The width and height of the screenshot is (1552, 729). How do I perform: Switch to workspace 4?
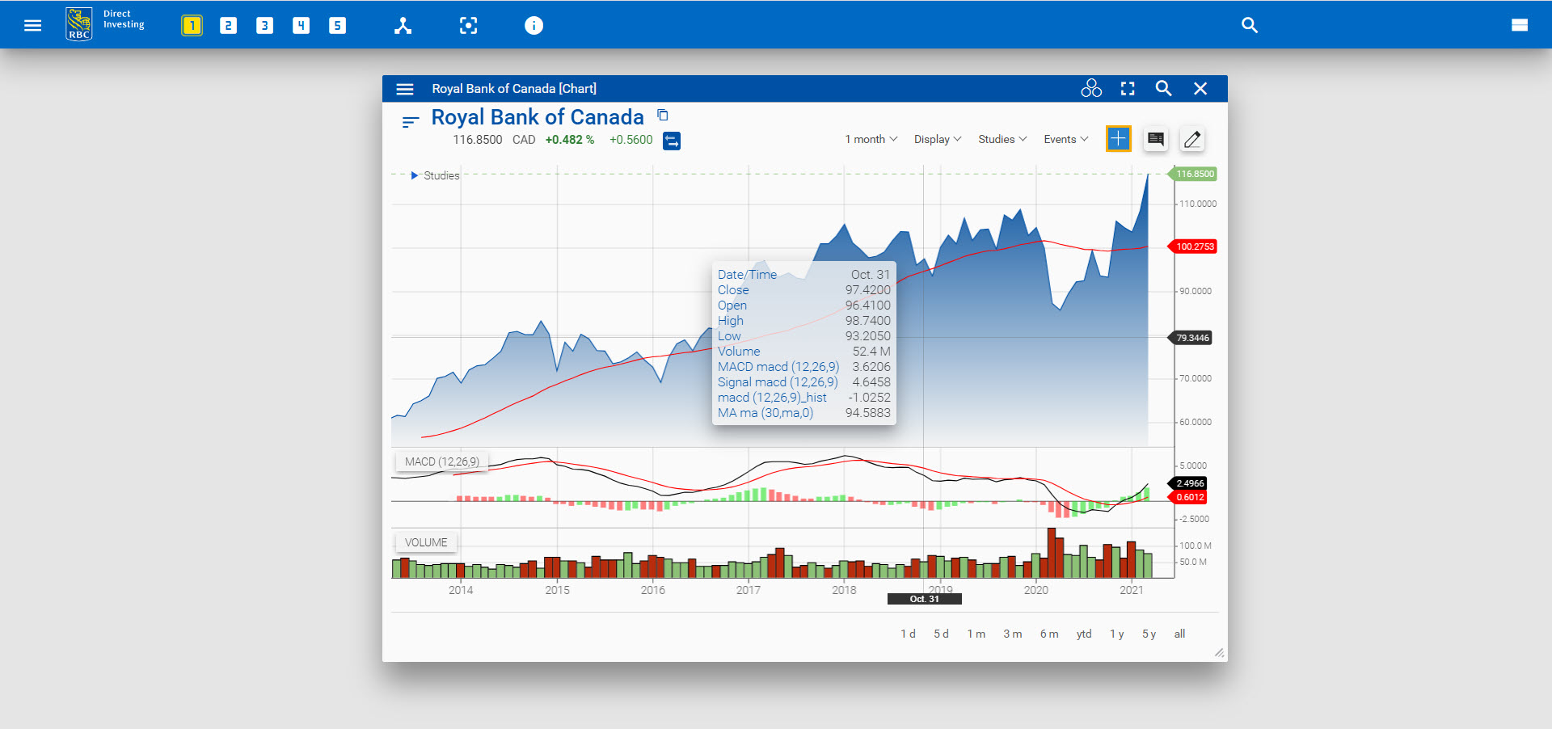tap(301, 25)
